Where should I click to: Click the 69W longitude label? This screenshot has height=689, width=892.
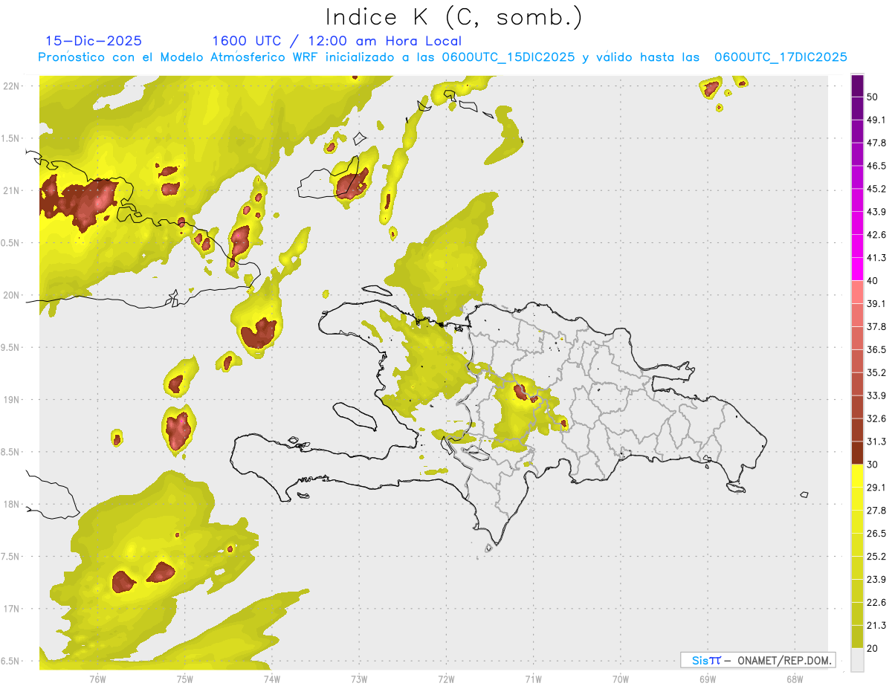click(708, 679)
